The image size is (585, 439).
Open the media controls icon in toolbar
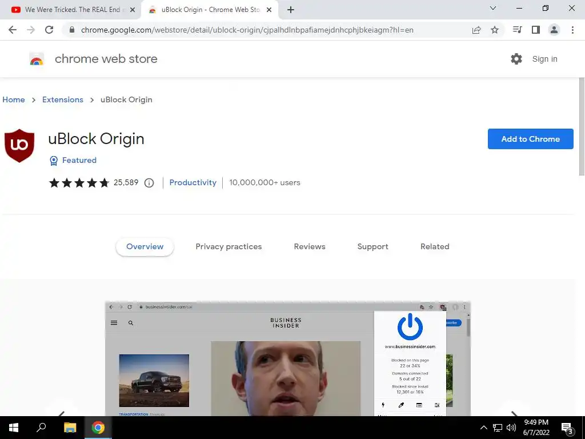coord(517,30)
